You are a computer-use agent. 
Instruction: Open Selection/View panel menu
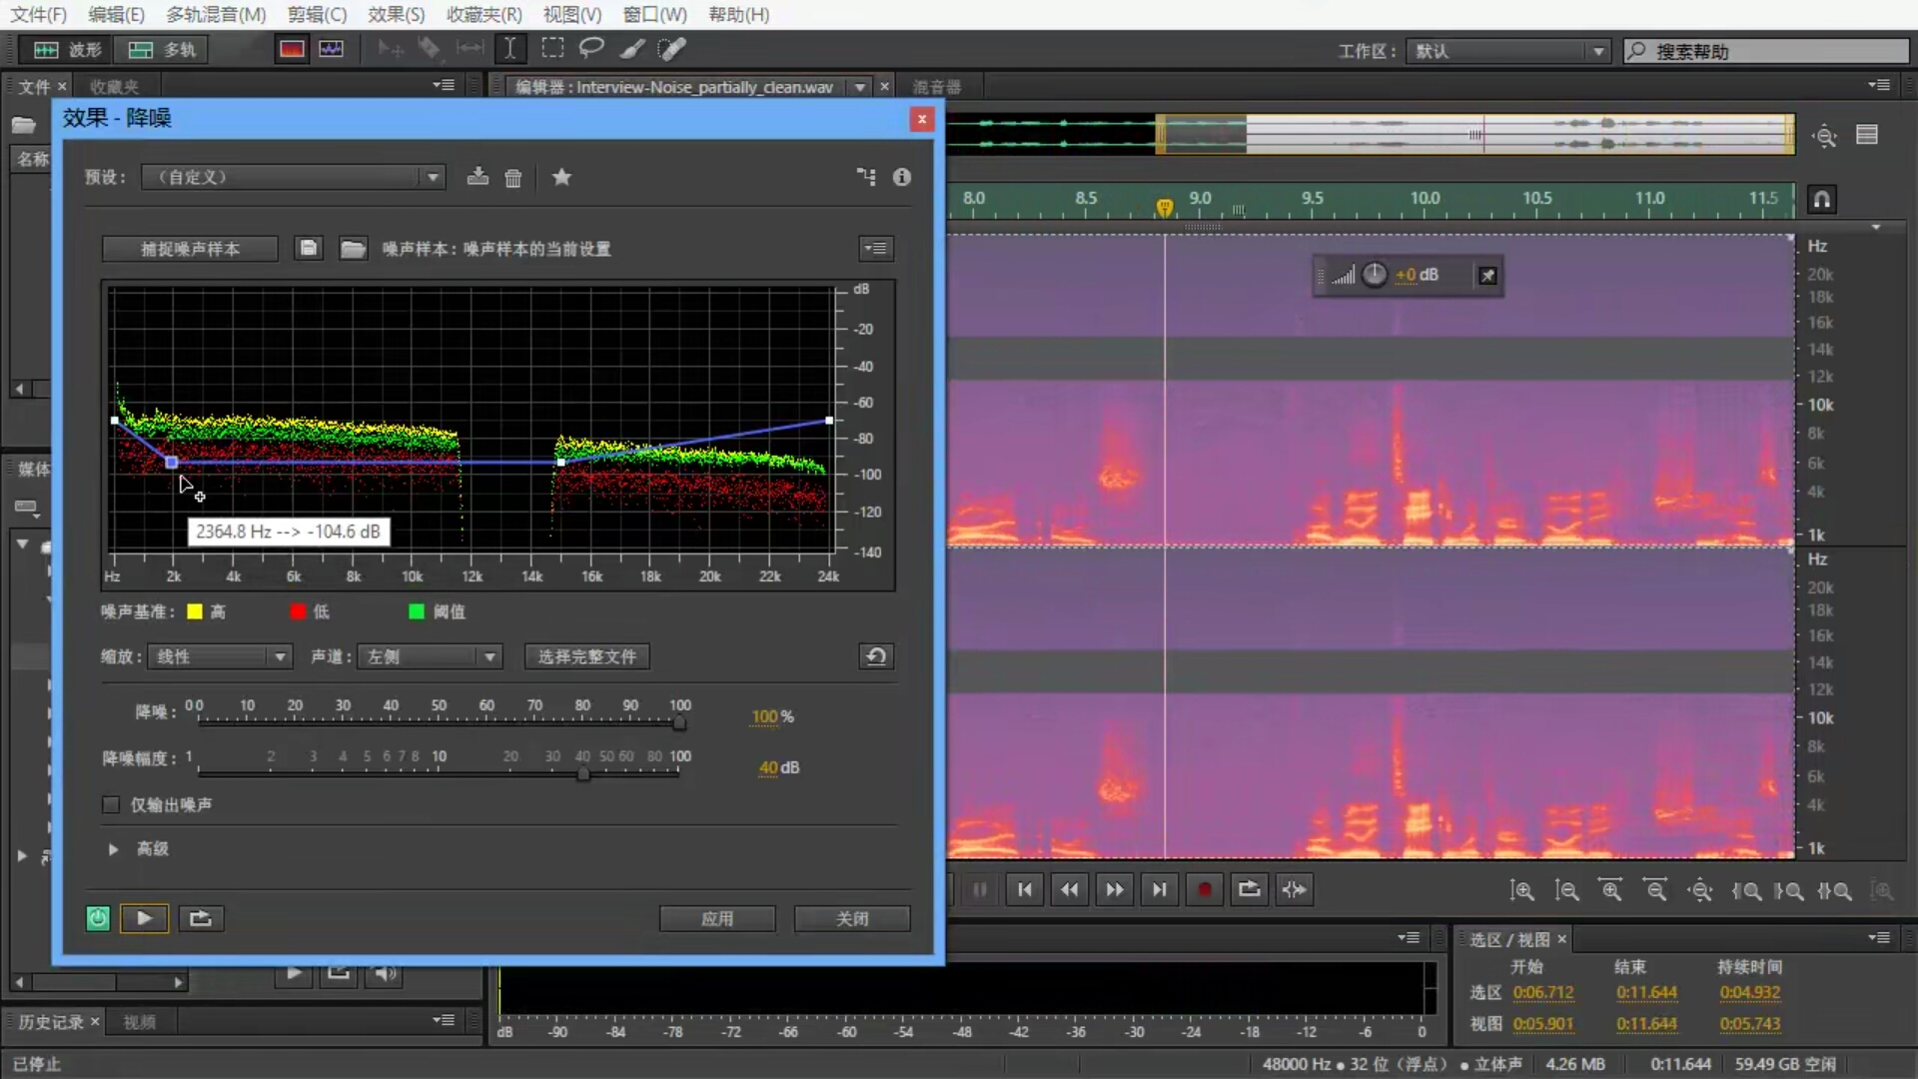tap(1878, 938)
